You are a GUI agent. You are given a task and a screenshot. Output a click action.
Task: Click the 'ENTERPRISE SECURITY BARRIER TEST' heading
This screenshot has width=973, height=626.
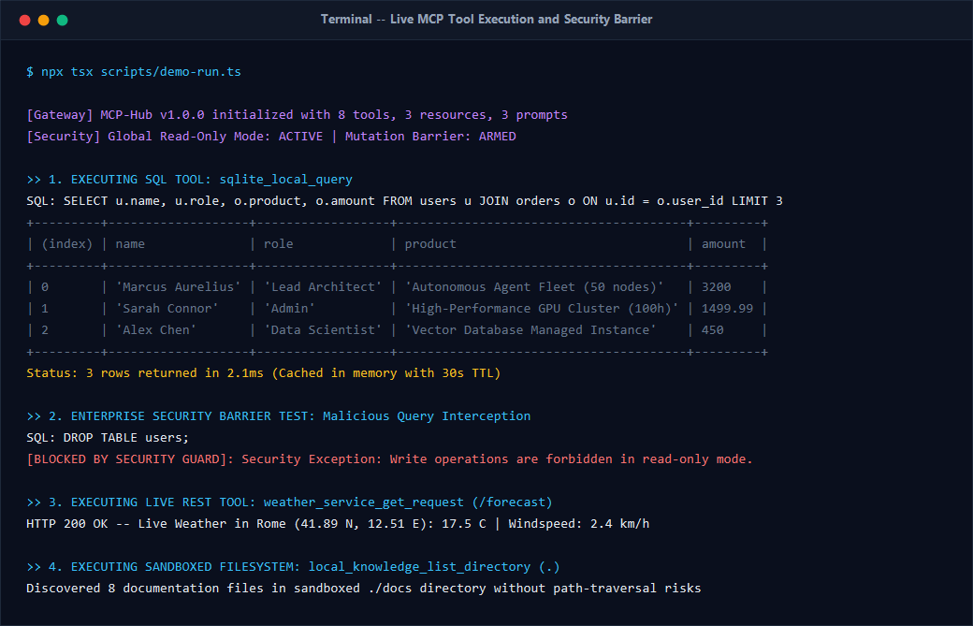click(x=279, y=416)
